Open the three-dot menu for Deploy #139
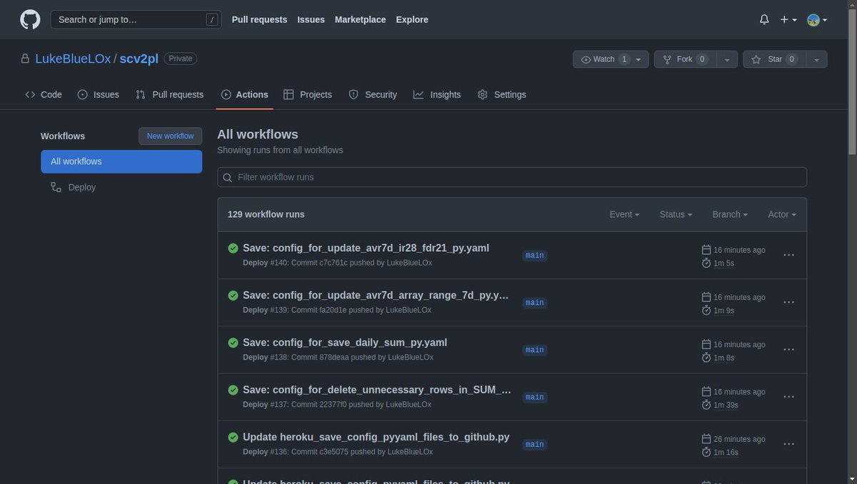Screen dimensions: 857x484 (x=789, y=302)
